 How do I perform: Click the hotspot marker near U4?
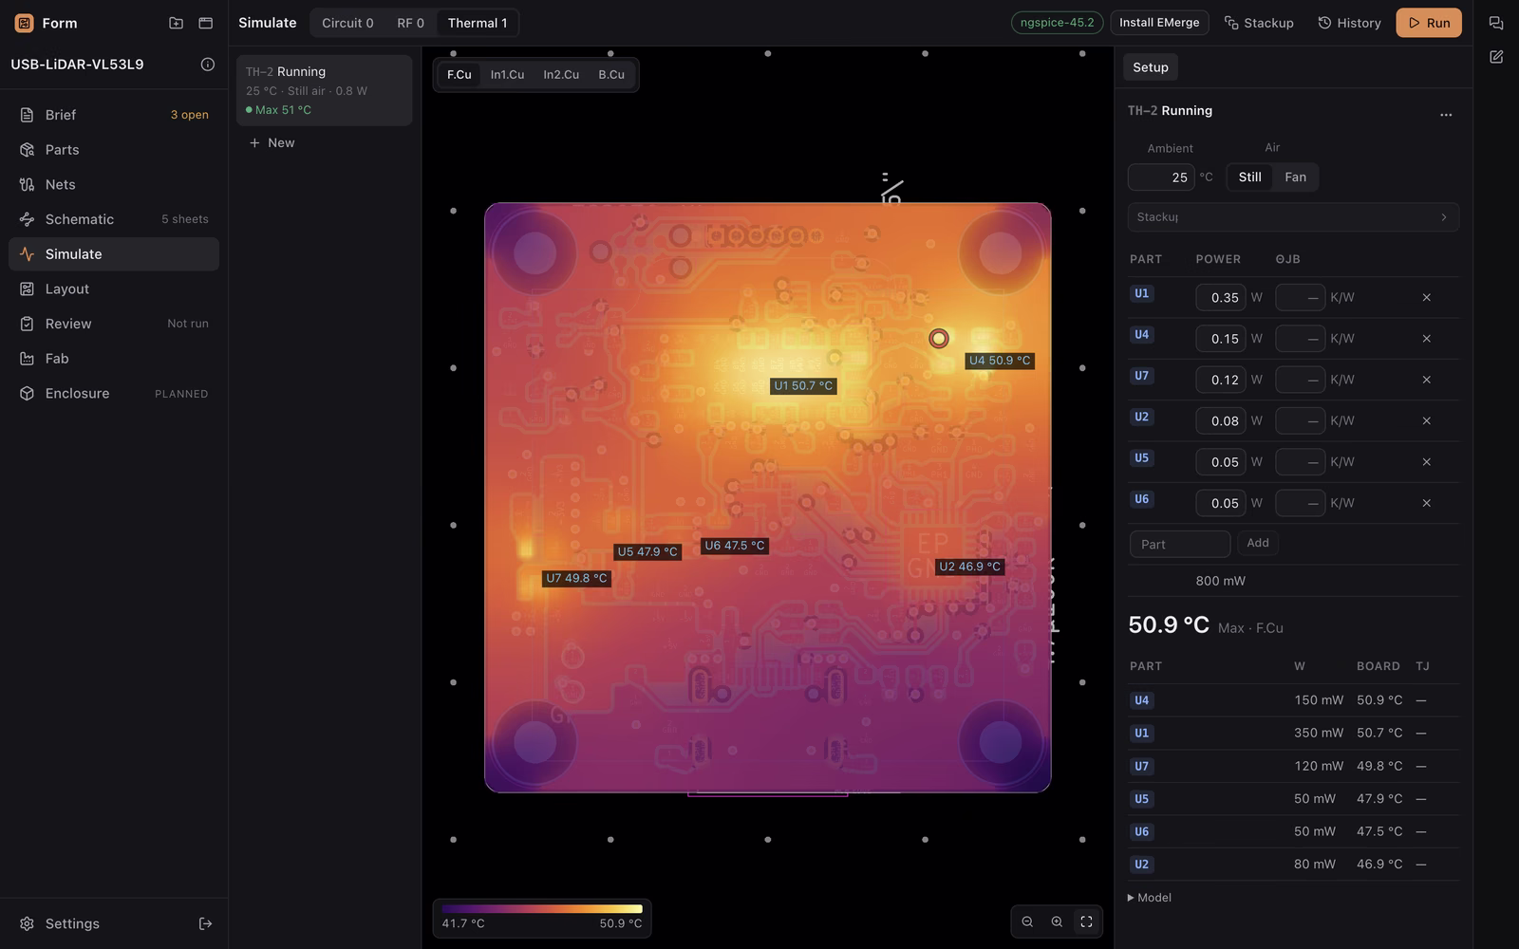pyautogui.click(x=939, y=339)
